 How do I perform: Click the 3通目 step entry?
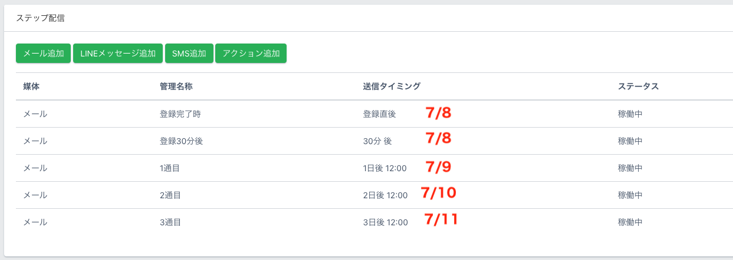[x=170, y=222]
